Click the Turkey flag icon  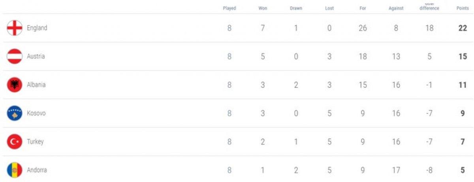pos(15,142)
